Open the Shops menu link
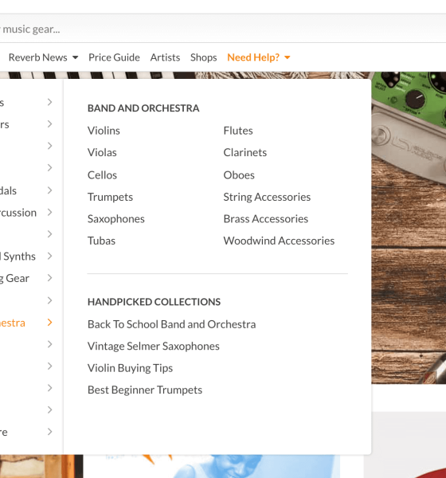This screenshot has width=446, height=478. point(203,57)
